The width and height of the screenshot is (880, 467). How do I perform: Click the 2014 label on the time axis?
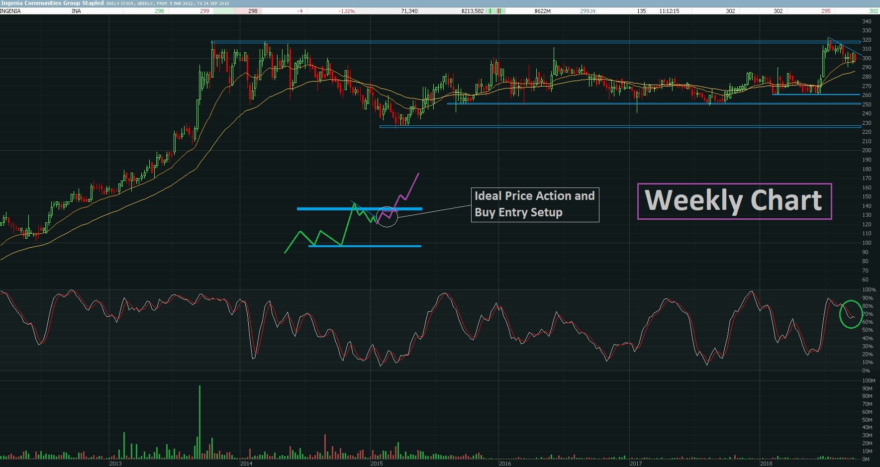[x=246, y=464]
